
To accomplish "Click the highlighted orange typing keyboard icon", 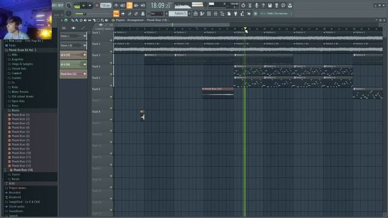I will pos(116,13).
